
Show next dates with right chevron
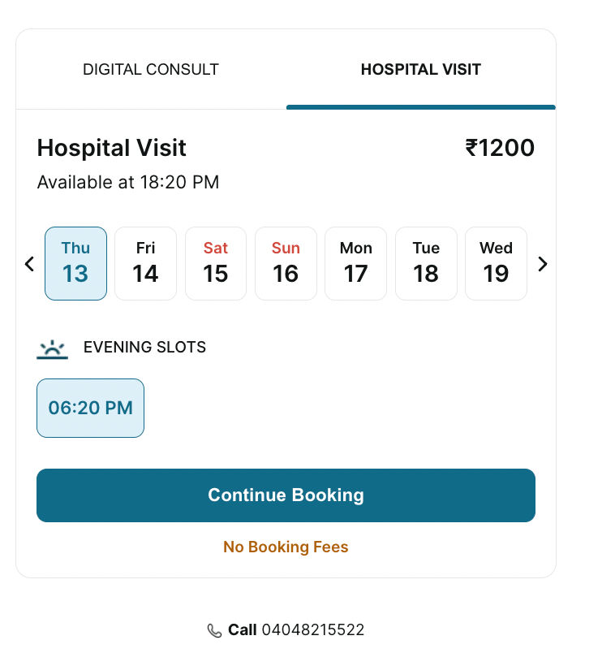[x=543, y=264]
